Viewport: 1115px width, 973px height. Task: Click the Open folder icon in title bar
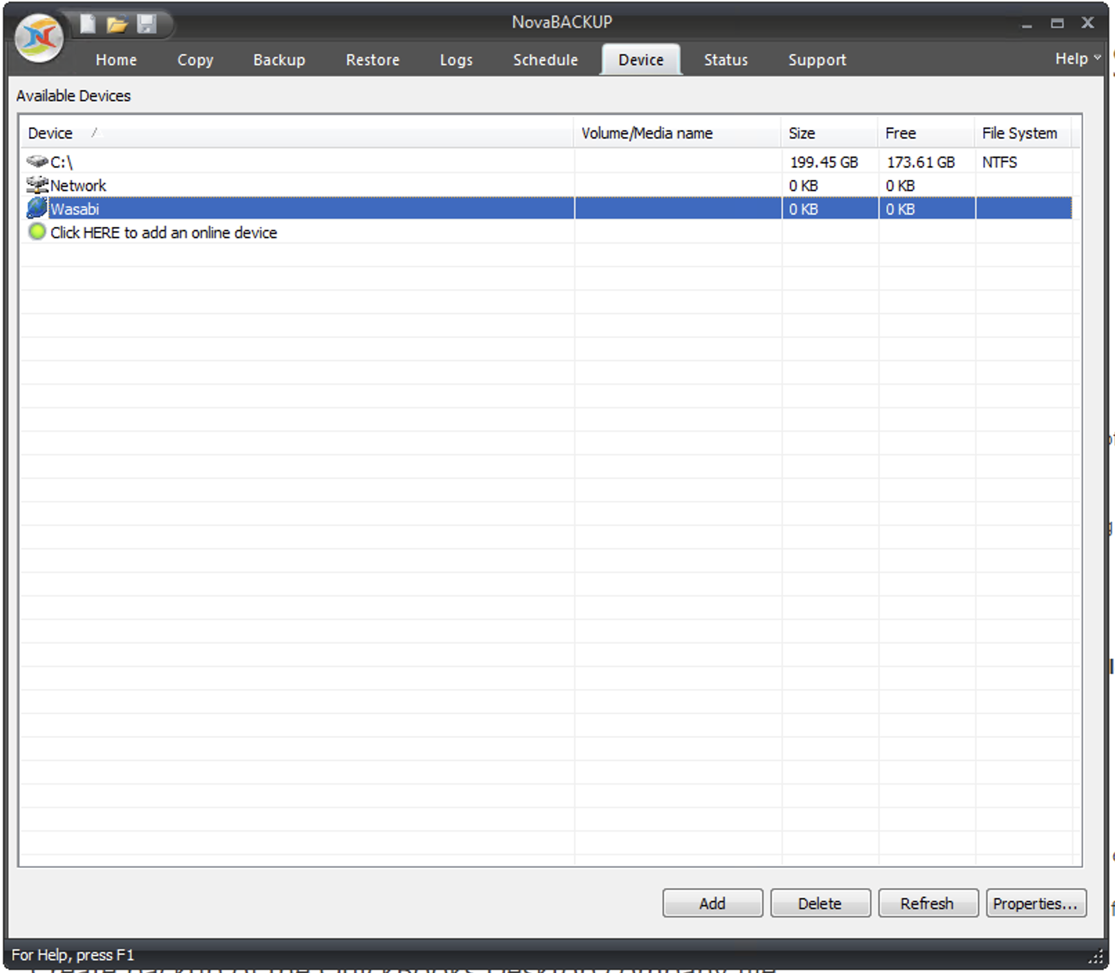[117, 25]
